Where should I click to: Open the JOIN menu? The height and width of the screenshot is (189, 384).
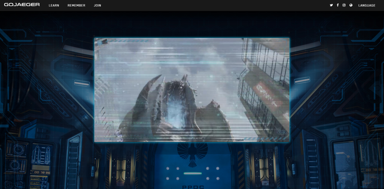[x=97, y=5]
